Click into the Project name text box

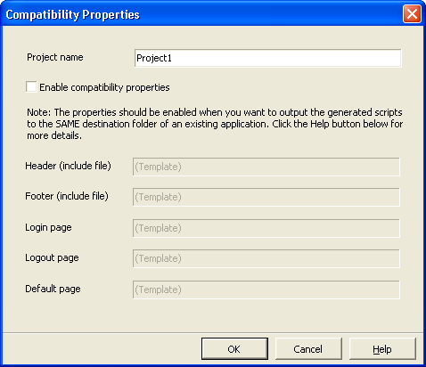tap(267, 58)
